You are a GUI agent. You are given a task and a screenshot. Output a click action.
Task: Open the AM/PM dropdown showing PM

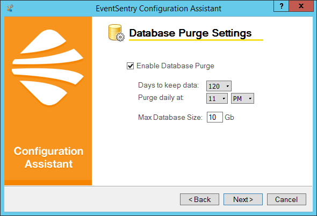click(x=242, y=98)
